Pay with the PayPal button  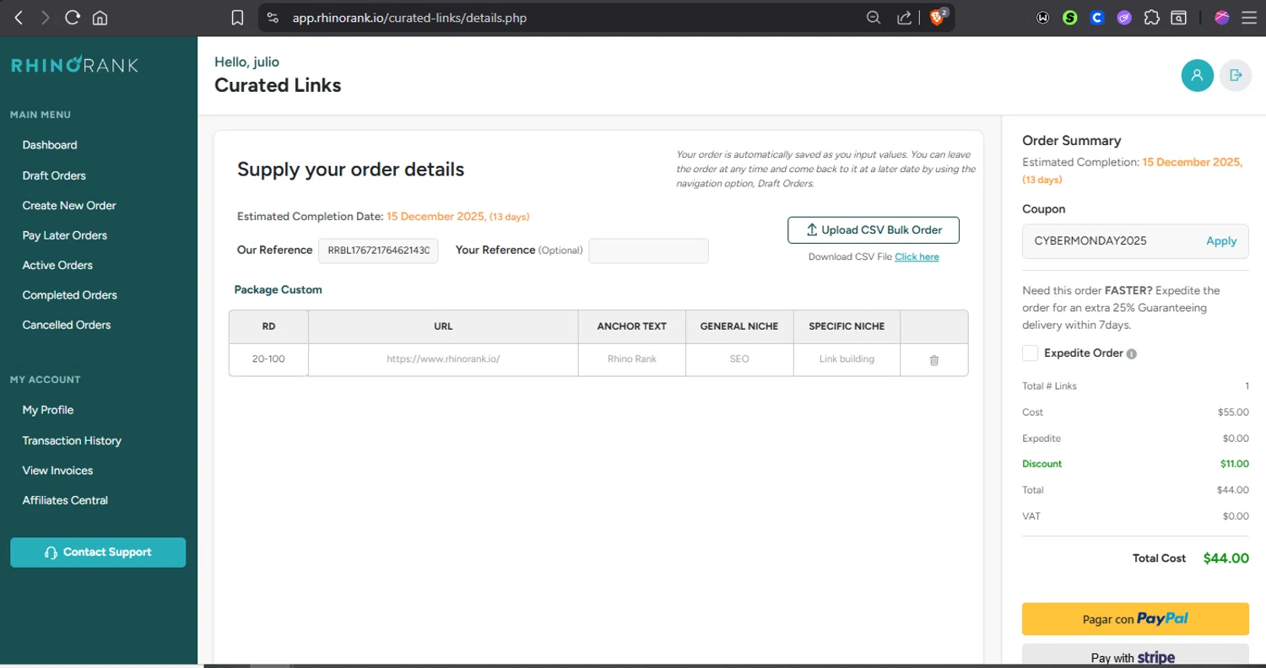(x=1135, y=618)
